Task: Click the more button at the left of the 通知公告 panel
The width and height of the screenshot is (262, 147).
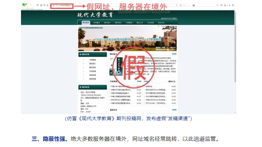Action: tap(146, 81)
